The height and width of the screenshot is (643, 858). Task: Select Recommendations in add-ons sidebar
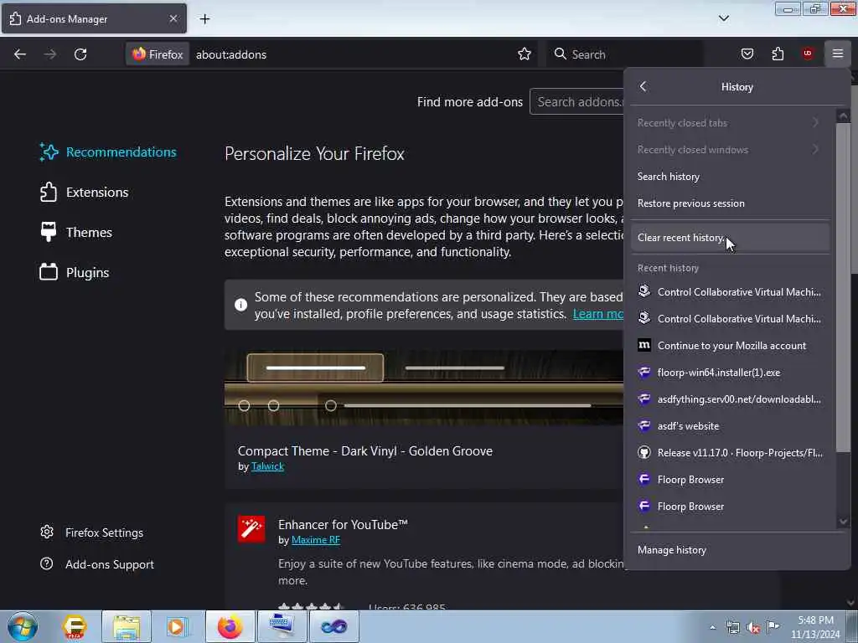click(108, 152)
